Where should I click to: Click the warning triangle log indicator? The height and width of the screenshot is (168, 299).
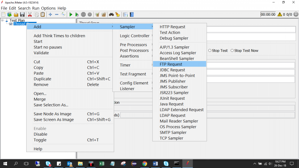[280, 15]
